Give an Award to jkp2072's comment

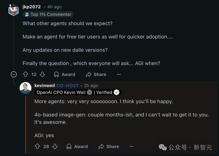click(64, 75)
